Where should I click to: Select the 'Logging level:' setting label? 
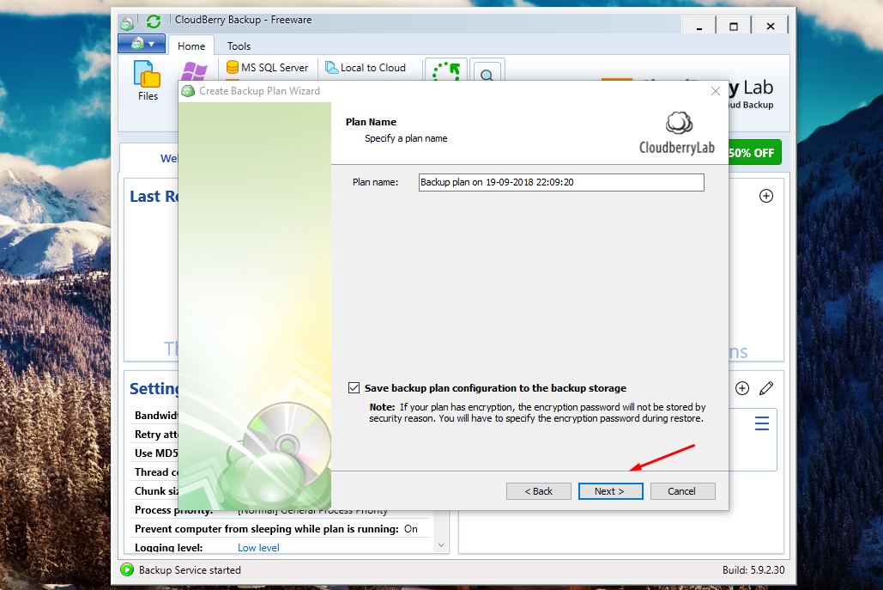pos(168,548)
